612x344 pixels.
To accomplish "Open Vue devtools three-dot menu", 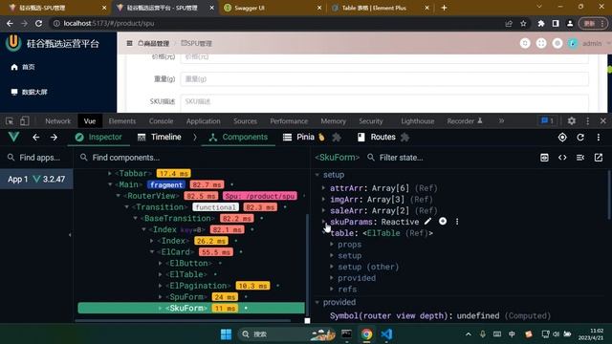I will tap(599, 138).
